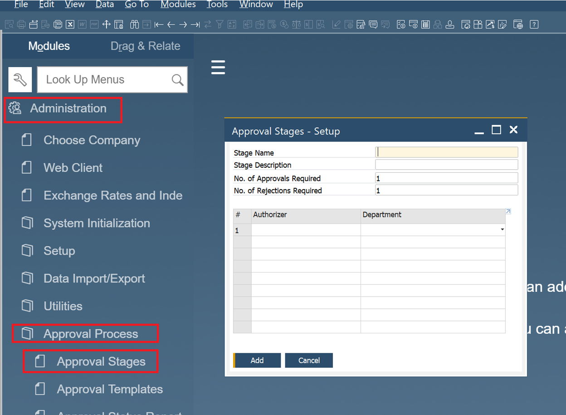Print using the printer toolbar icon

(21, 24)
